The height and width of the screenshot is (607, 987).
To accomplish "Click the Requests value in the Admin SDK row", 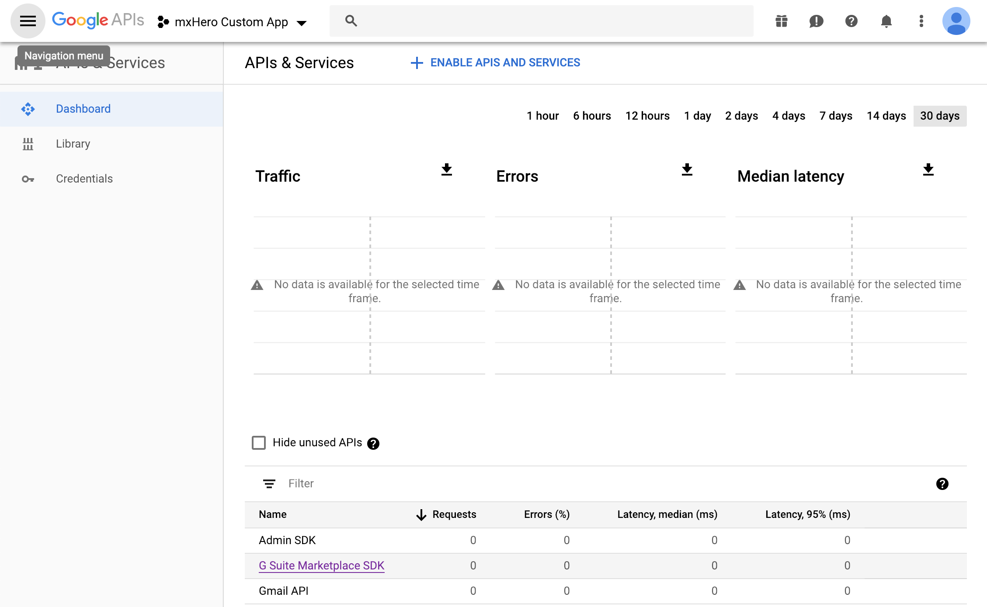I will point(473,541).
